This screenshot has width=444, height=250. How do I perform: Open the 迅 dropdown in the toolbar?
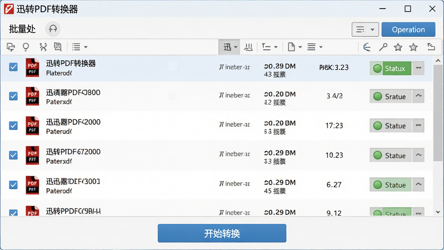[229, 47]
